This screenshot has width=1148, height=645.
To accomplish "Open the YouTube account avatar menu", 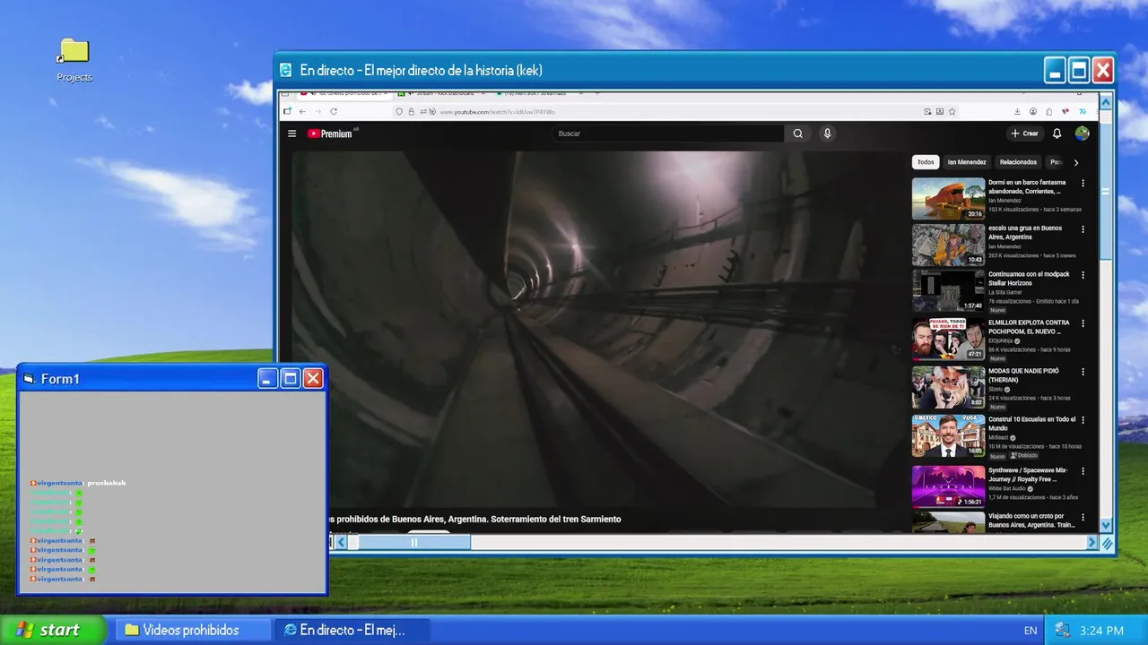I will (1083, 133).
